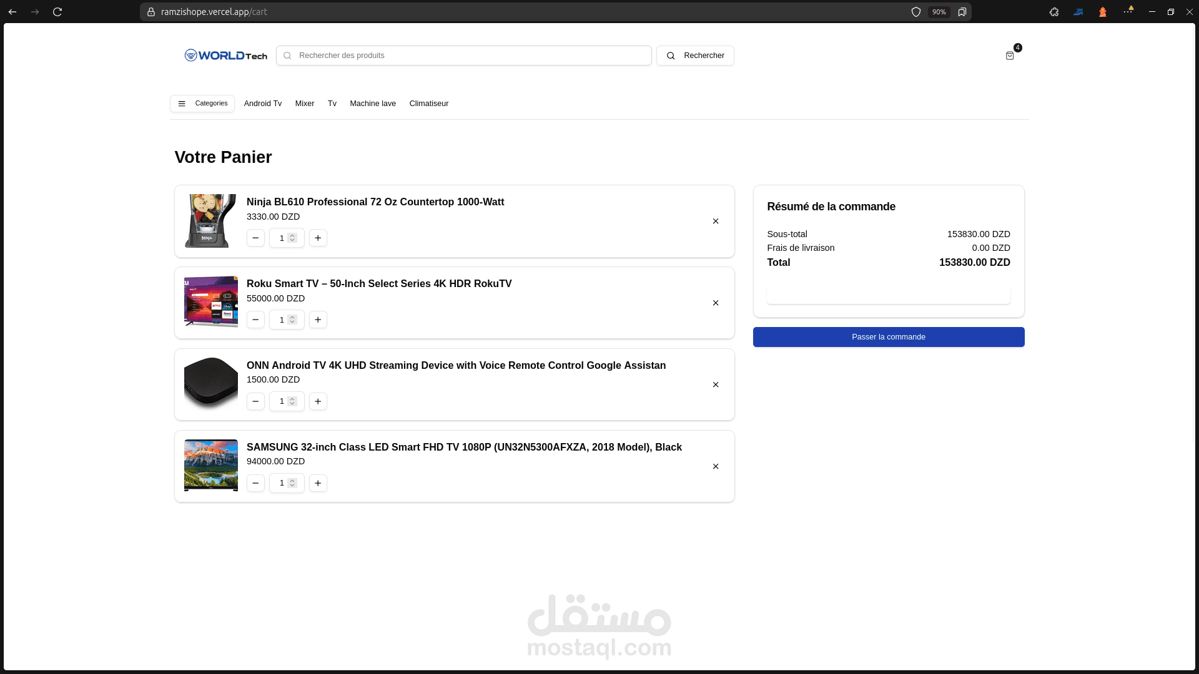This screenshot has height=674, width=1199.
Task: Click the Rechercher search button
Action: 695,56
